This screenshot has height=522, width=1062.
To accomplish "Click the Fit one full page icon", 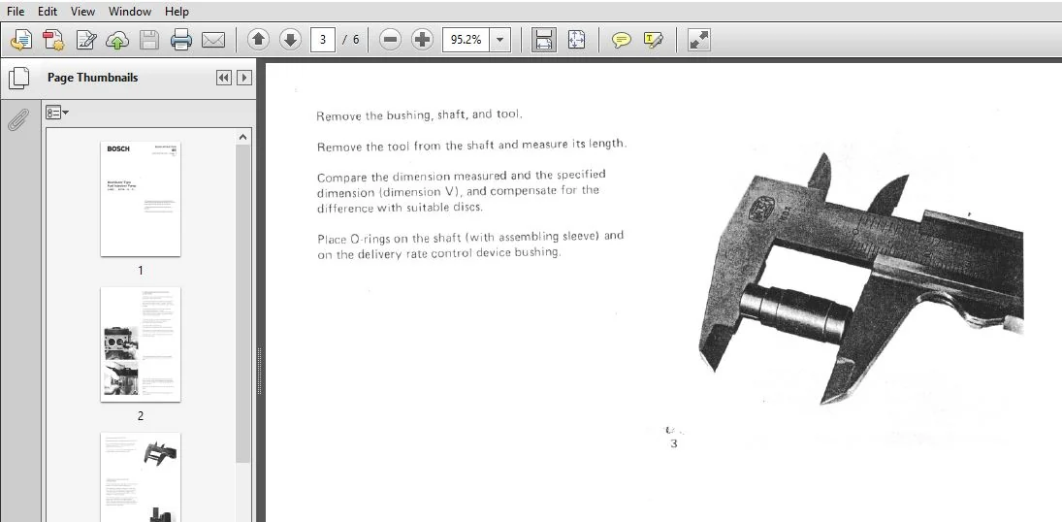I will click(576, 40).
